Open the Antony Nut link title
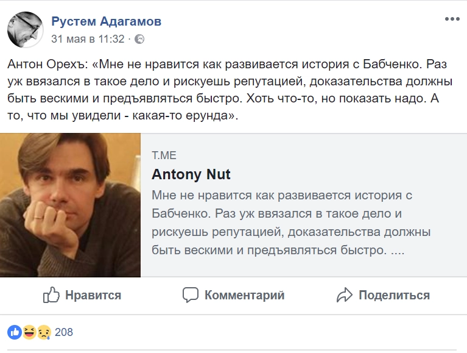Image resolution: width=467 pixels, height=353 pixels. (x=191, y=174)
